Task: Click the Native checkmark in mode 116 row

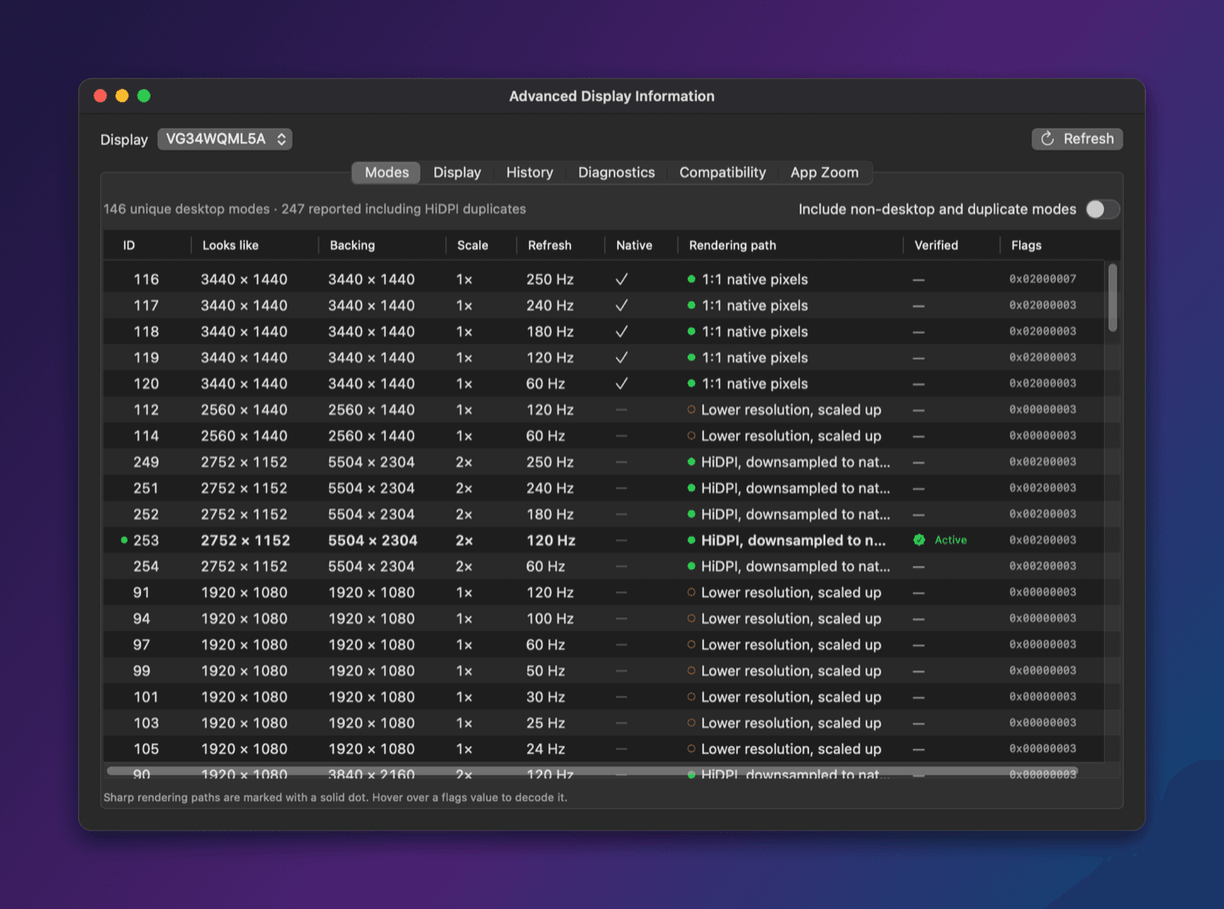Action: coord(621,279)
